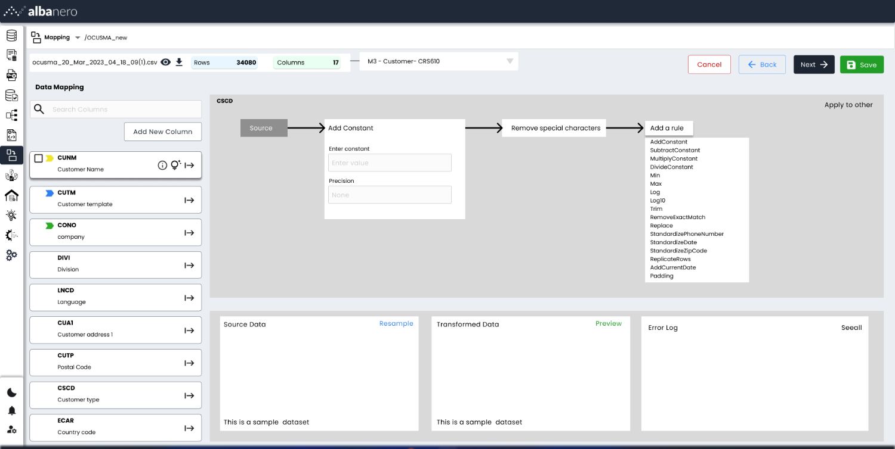
Task: Click the map arrow icon on ECAR row
Action: pyautogui.click(x=189, y=428)
